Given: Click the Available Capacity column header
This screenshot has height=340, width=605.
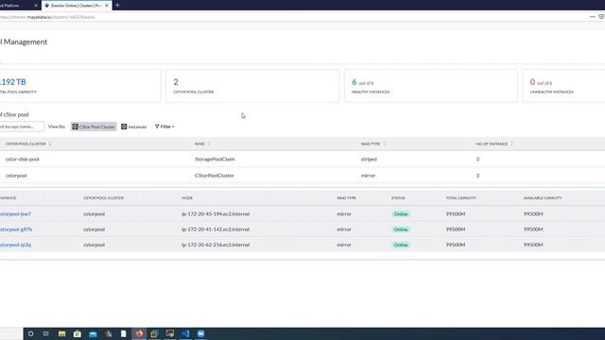Looking at the screenshot, I should point(543,197).
